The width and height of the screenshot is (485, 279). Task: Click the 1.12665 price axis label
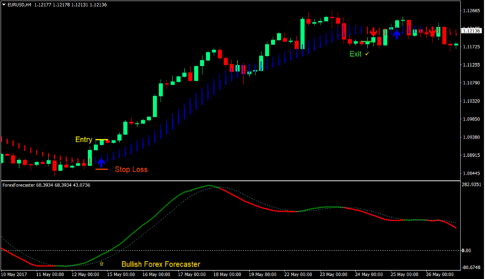pos(472,11)
